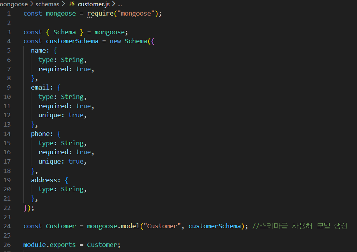Click 'true' on line 16
Image resolution: width=357 pixels, height=252 pixels.
[83, 152]
